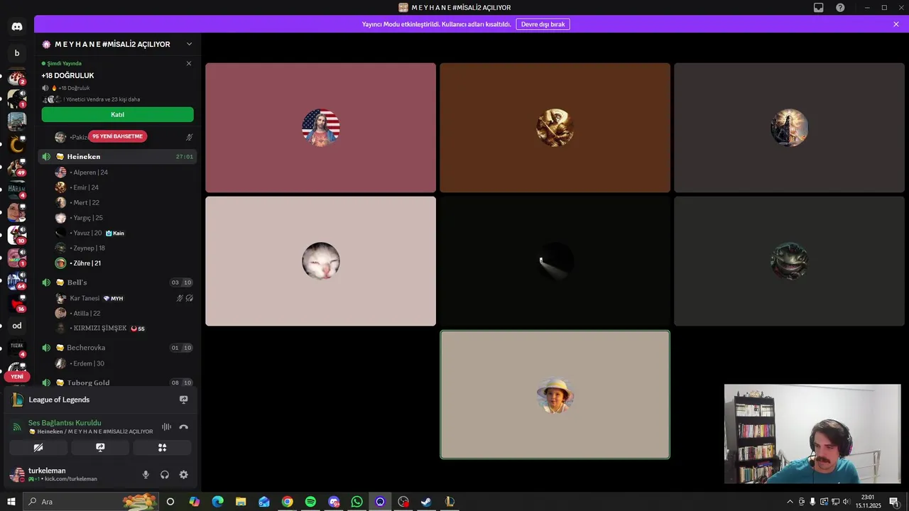This screenshot has height=511, width=909.
Task: Open the M E Y H A N E server dropdown
Action: pyautogui.click(x=189, y=44)
